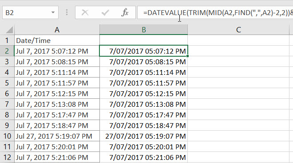Select empty cell C2
Viewport: 293px width, 163px height.
click(x=238, y=51)
